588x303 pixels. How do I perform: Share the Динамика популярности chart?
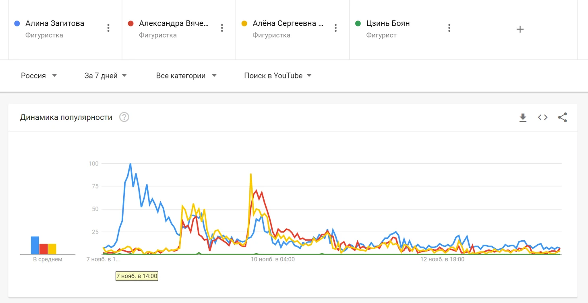[562, 117]
